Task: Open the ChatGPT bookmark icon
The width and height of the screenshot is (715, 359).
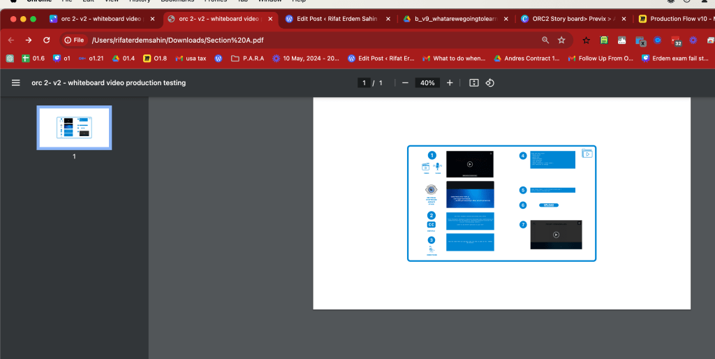Action: 10,59
